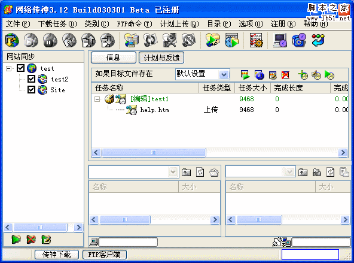Click the FTP客户端 button

(104, 255)
